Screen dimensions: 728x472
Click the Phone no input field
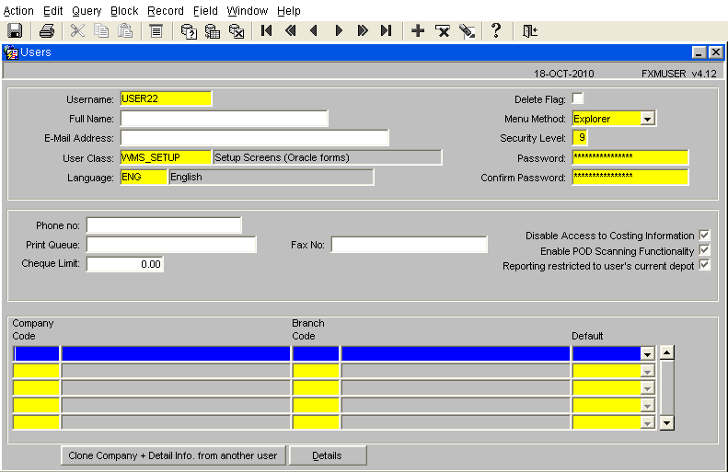pos(164,225)
